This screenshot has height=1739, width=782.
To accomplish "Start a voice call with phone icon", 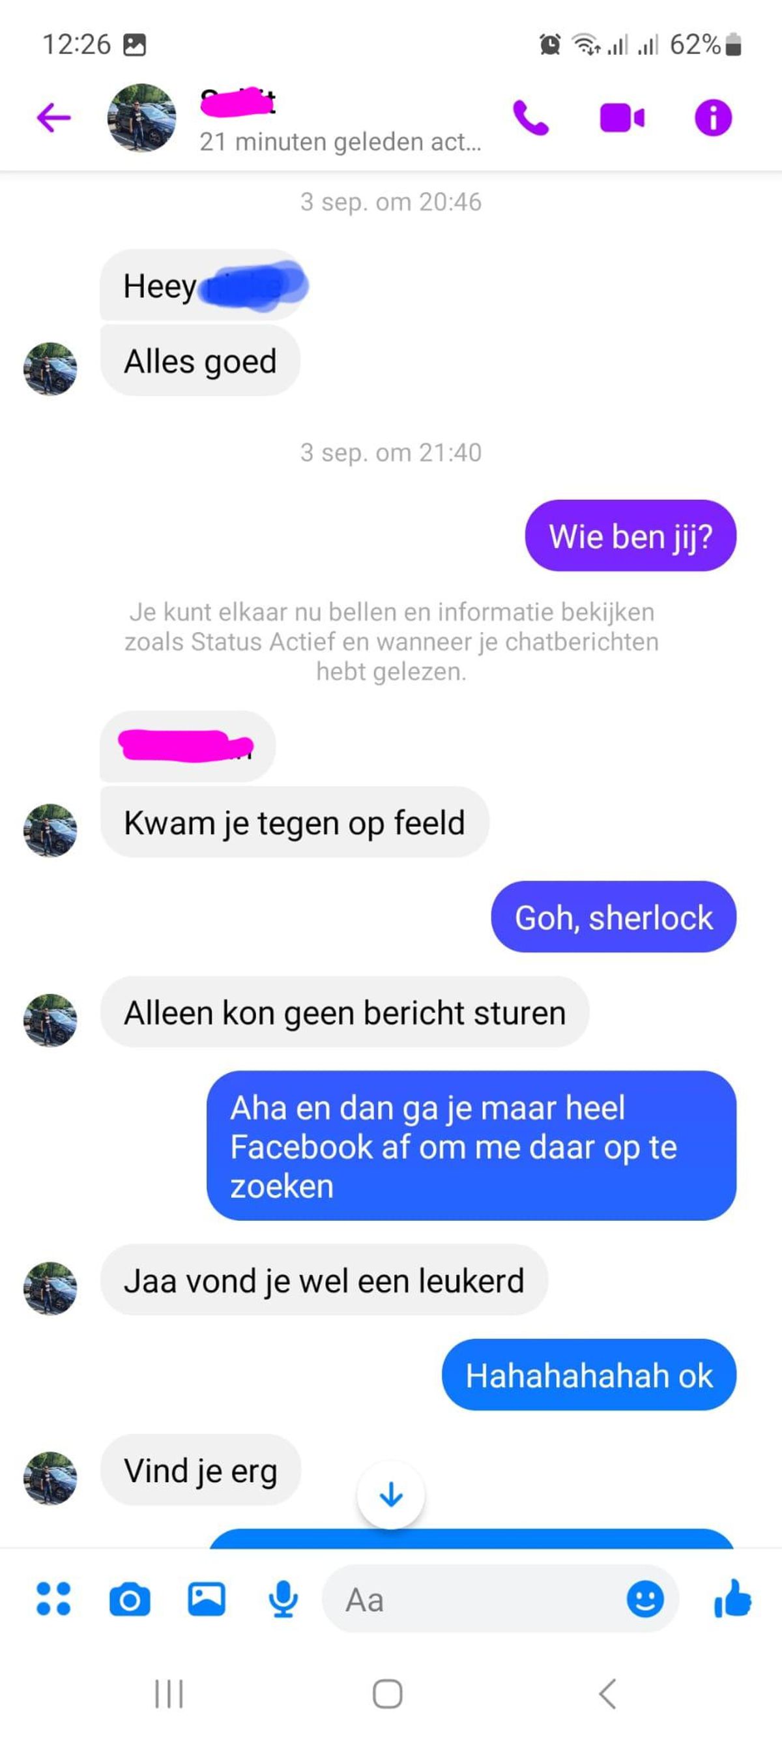I will pyautogui.click(x=530, y=118).
